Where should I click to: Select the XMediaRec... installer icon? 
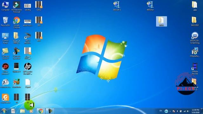click(x=195, y=52)
